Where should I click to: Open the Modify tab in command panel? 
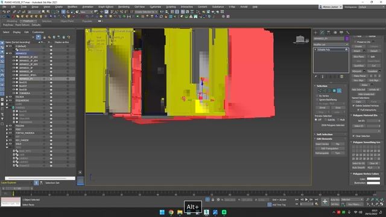click(322, 33)
